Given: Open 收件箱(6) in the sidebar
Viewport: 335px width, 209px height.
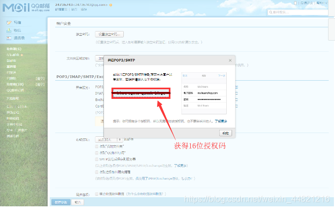Looking at the screenshot, I should 14,49.
